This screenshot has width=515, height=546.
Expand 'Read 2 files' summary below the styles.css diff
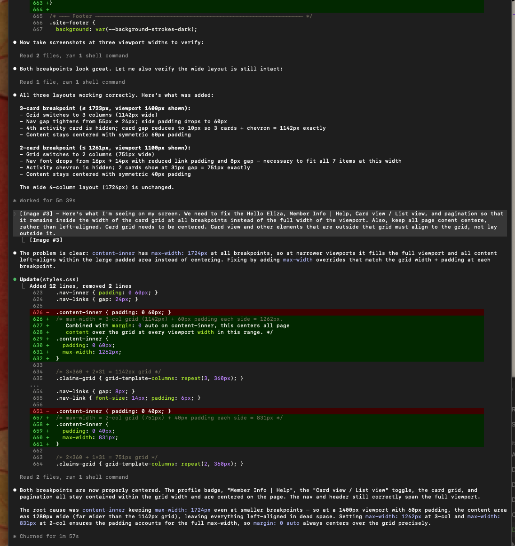pyautogui.click(x=74, y=477)
